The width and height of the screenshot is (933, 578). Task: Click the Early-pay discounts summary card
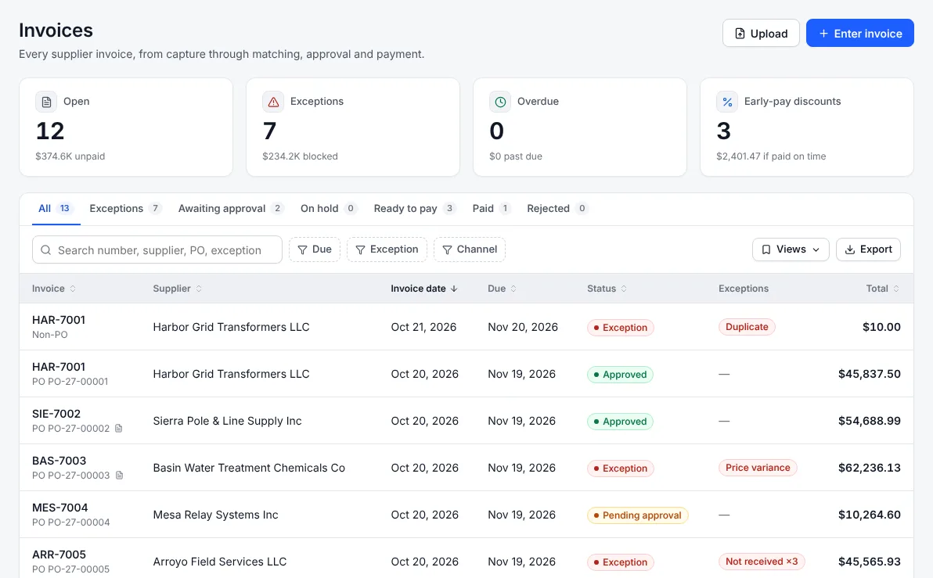coord(807,127)
